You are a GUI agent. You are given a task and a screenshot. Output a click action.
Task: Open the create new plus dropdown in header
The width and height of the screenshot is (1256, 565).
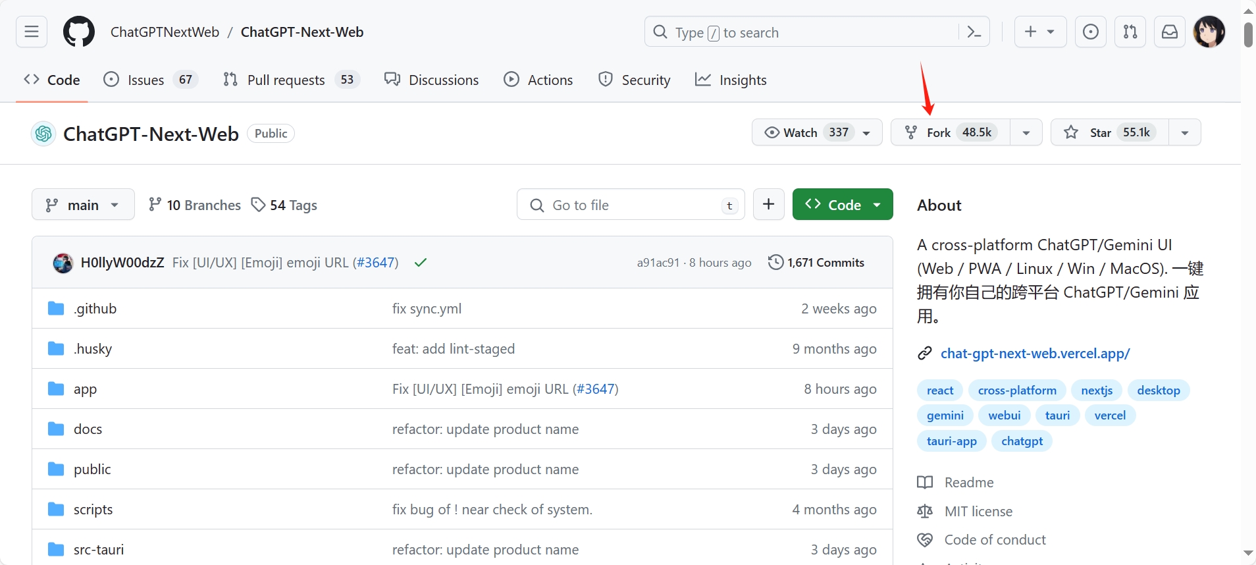tap(1040, 32)
